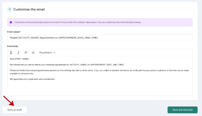The height and width of the screenshot is (116, 202).
Task: Toggle bold formatting in email body
Action: click(x=11, y=53)
